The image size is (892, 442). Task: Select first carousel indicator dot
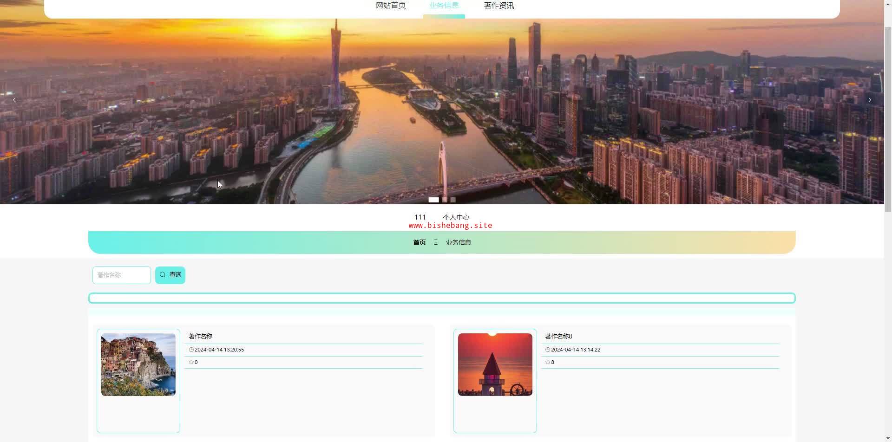click(x=433, y=200)
